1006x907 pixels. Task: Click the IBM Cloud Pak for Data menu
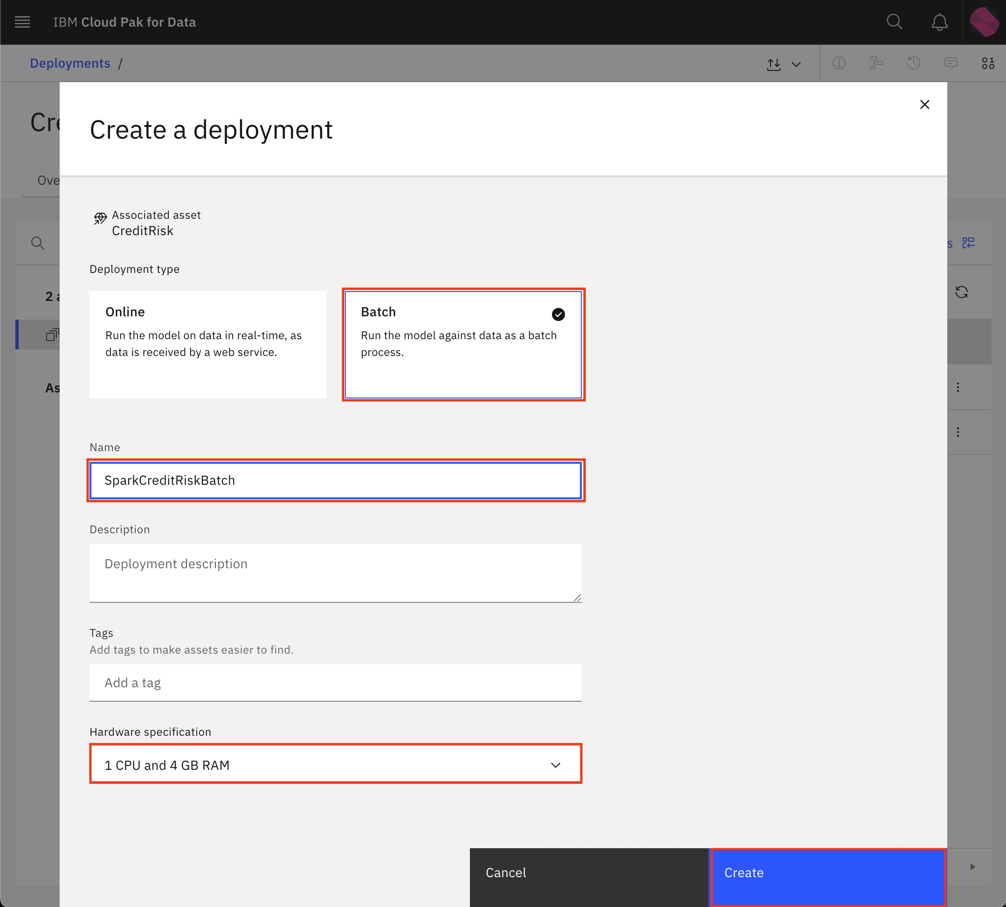(23, 22)
